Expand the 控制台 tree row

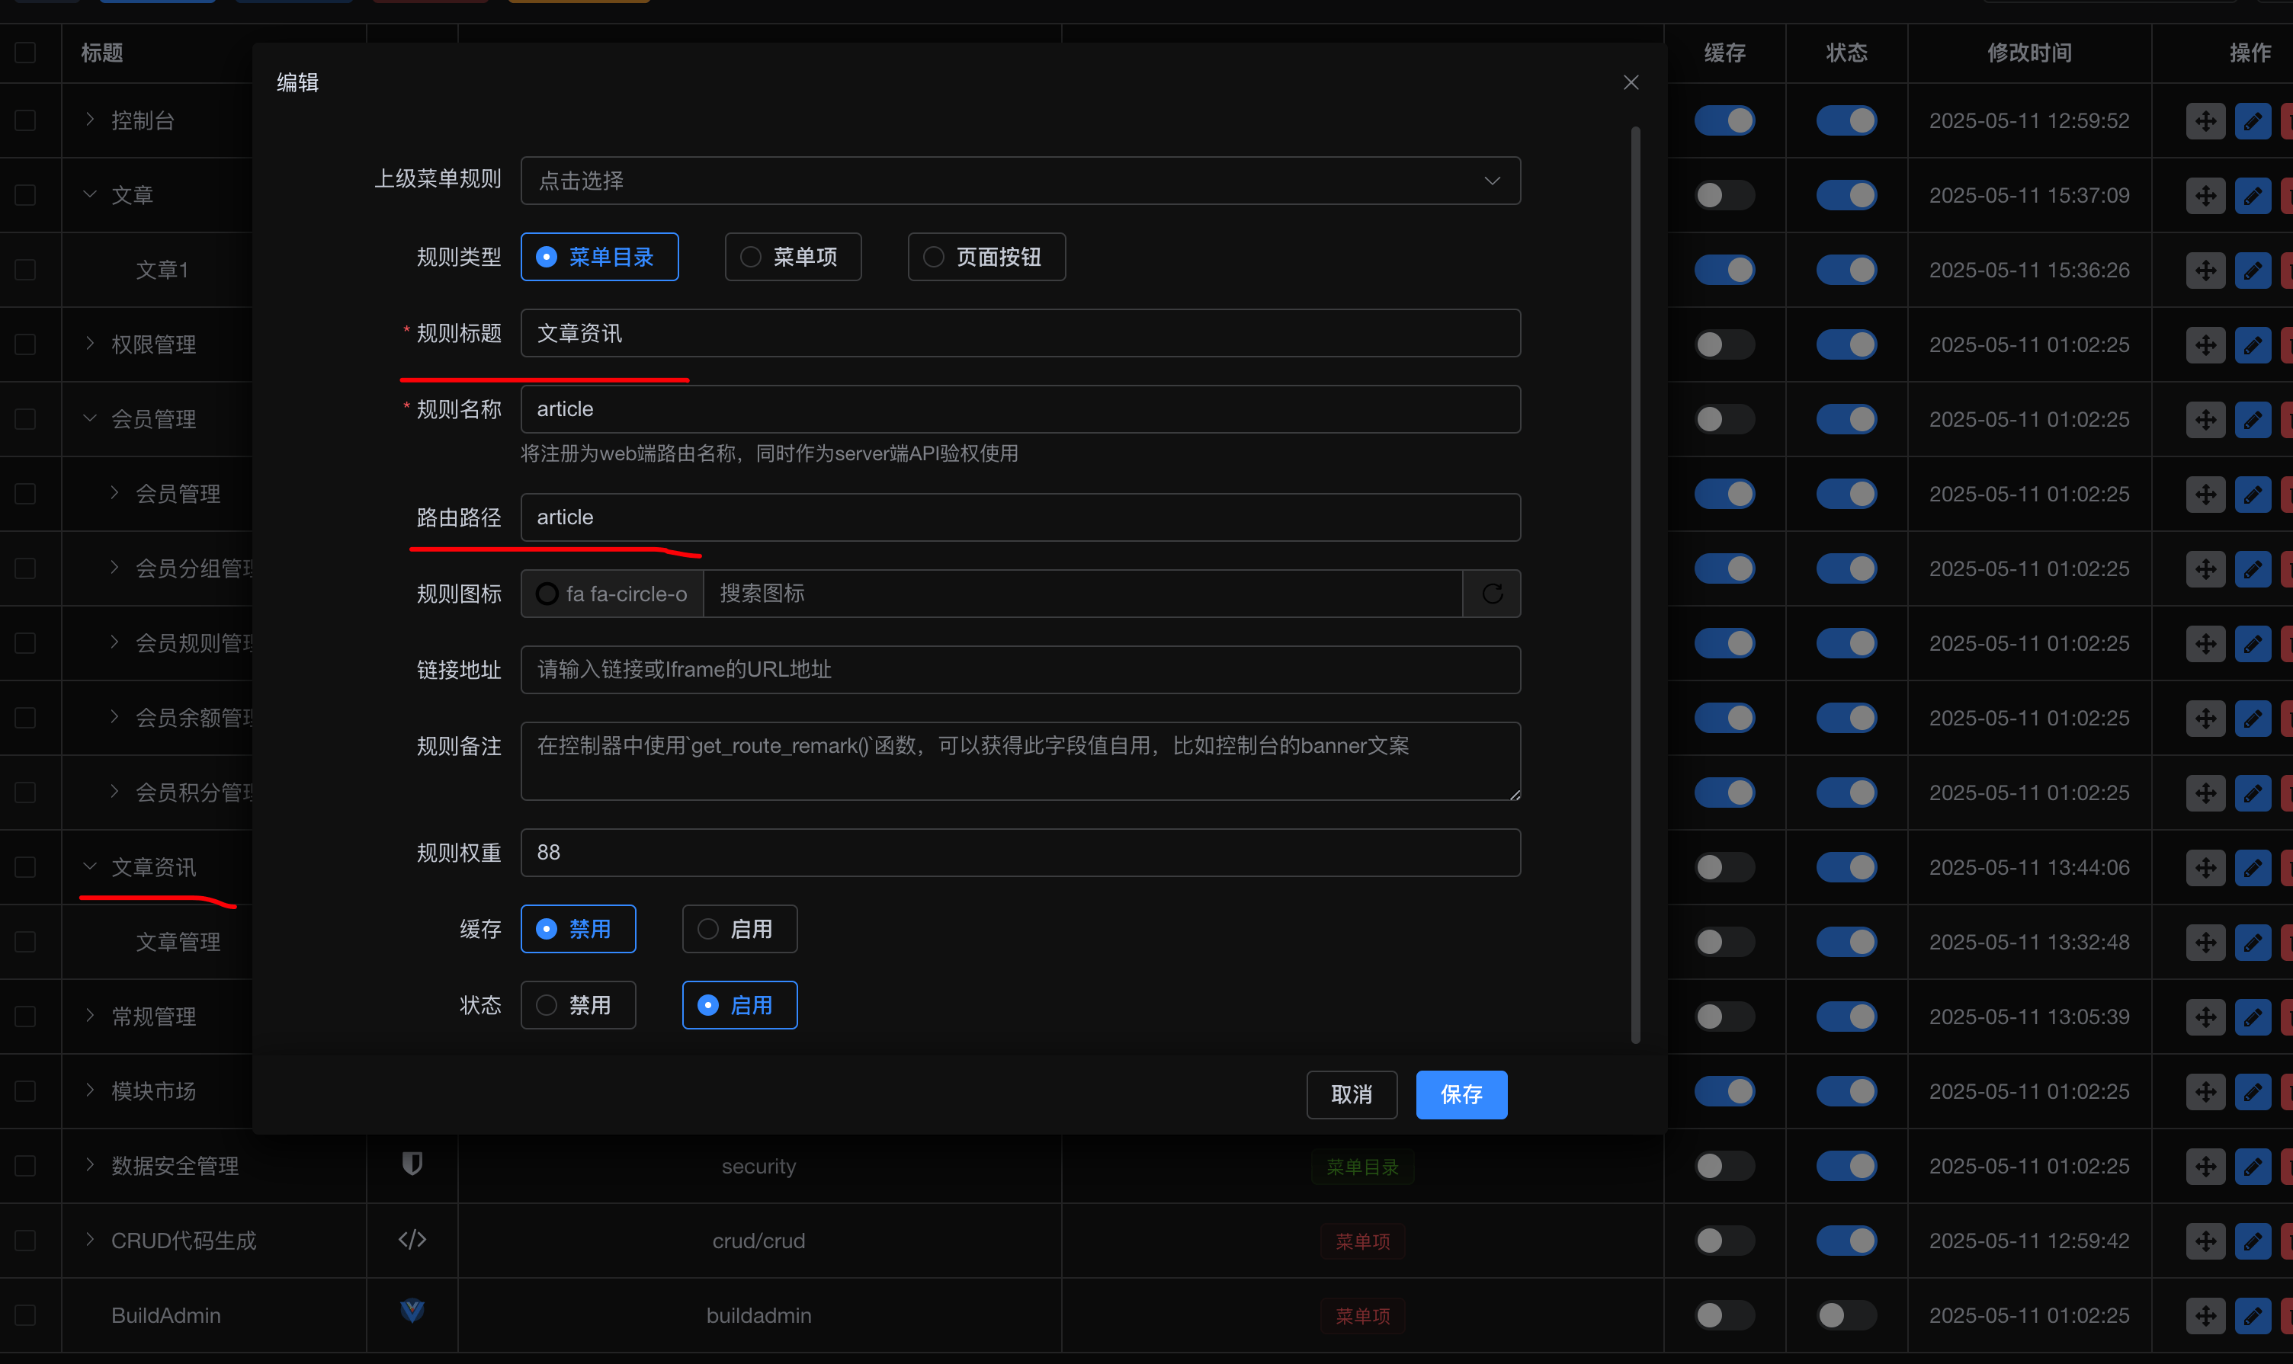pos(89,120)
